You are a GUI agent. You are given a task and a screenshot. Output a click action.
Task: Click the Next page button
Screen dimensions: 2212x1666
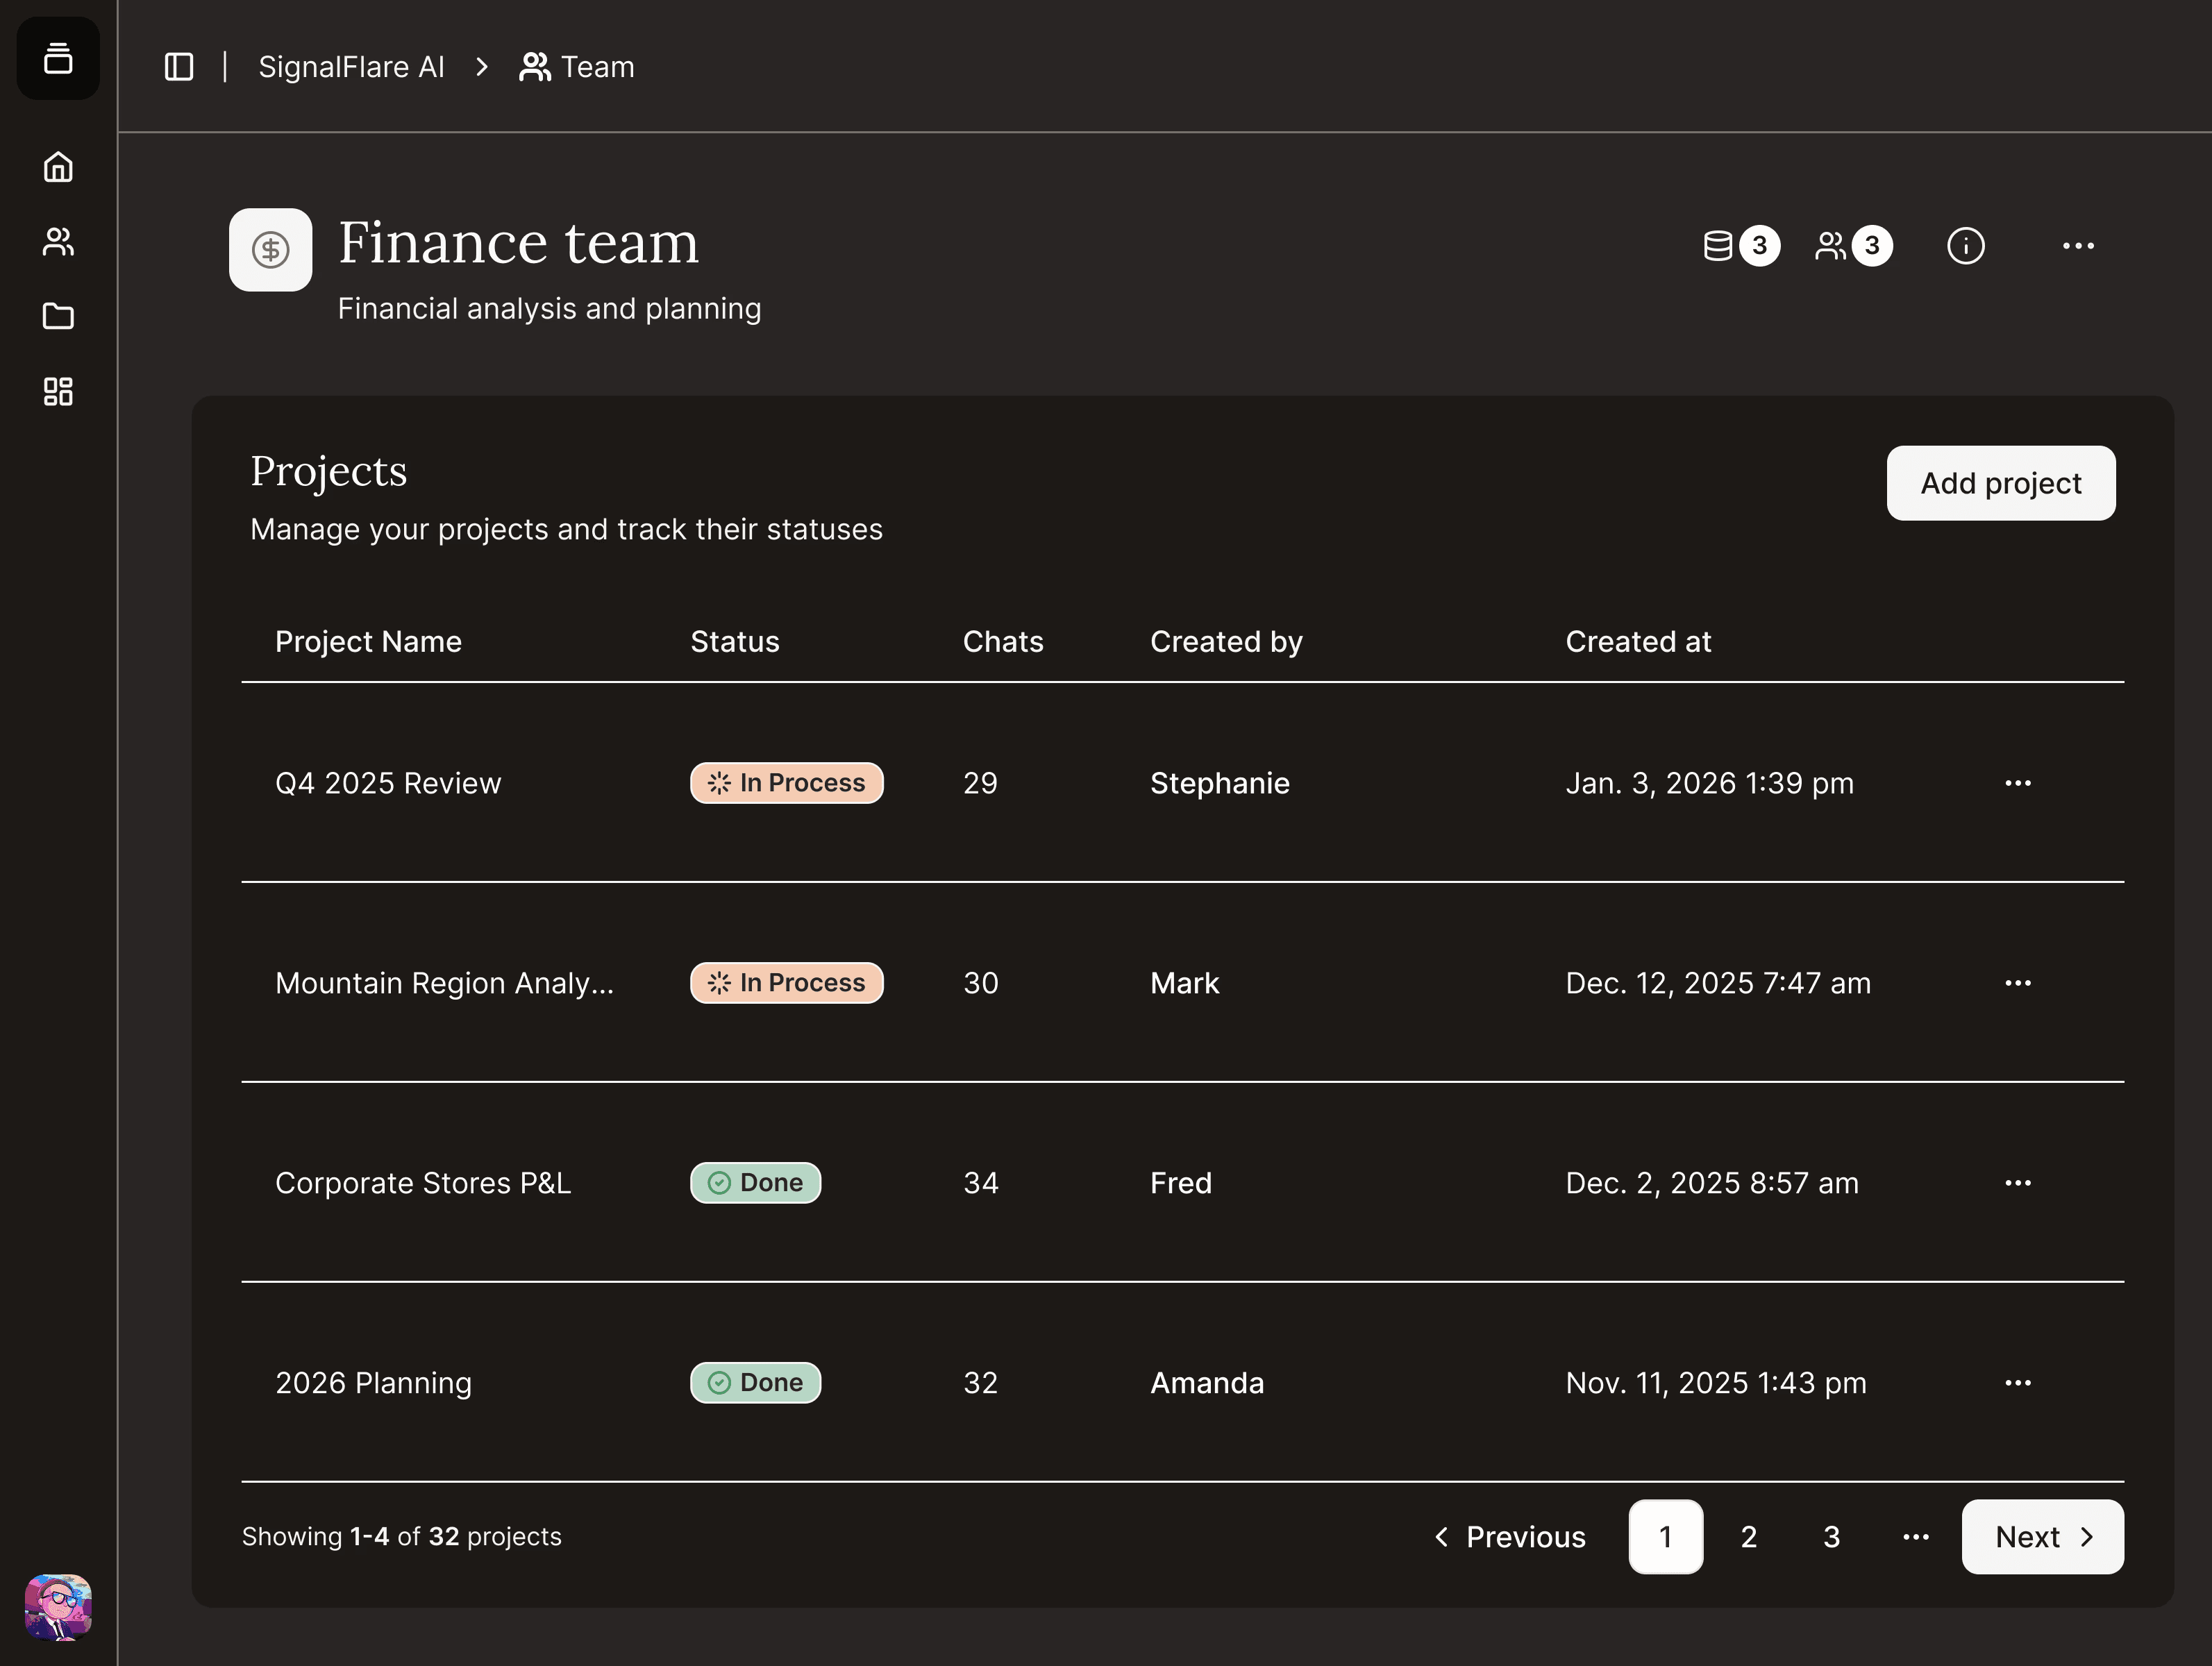point(2042,1537)
